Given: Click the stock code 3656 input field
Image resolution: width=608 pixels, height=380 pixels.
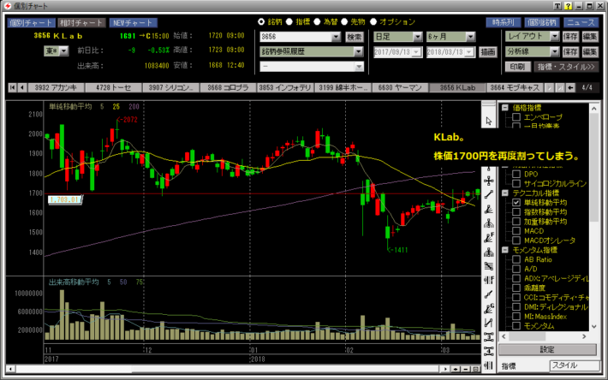Looking at the screenshot, I should click(300, 38).
